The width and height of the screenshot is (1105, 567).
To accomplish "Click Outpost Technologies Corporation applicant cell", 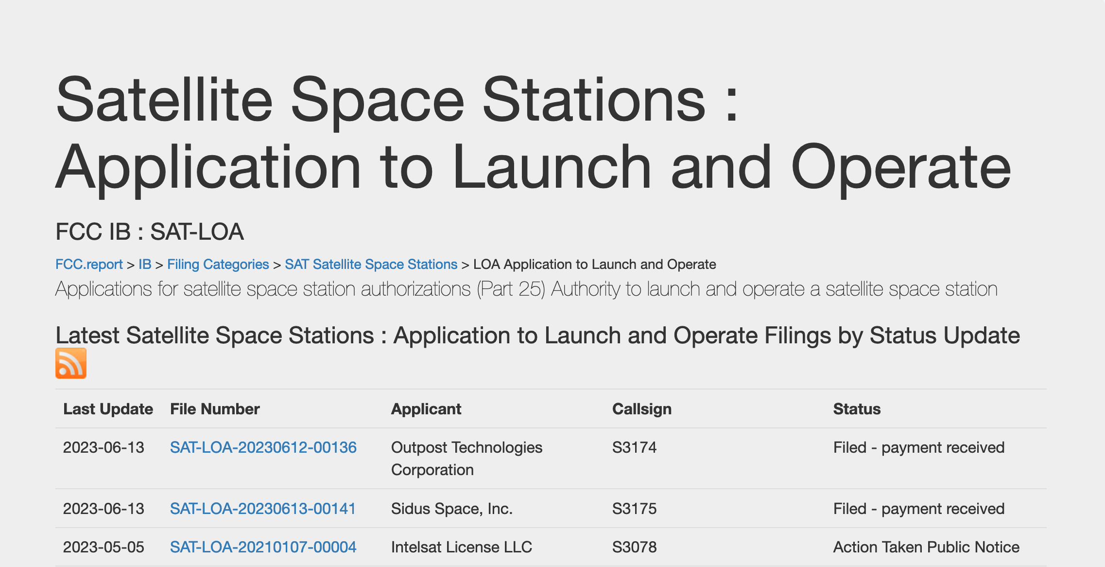I will (x=466, y=458).
